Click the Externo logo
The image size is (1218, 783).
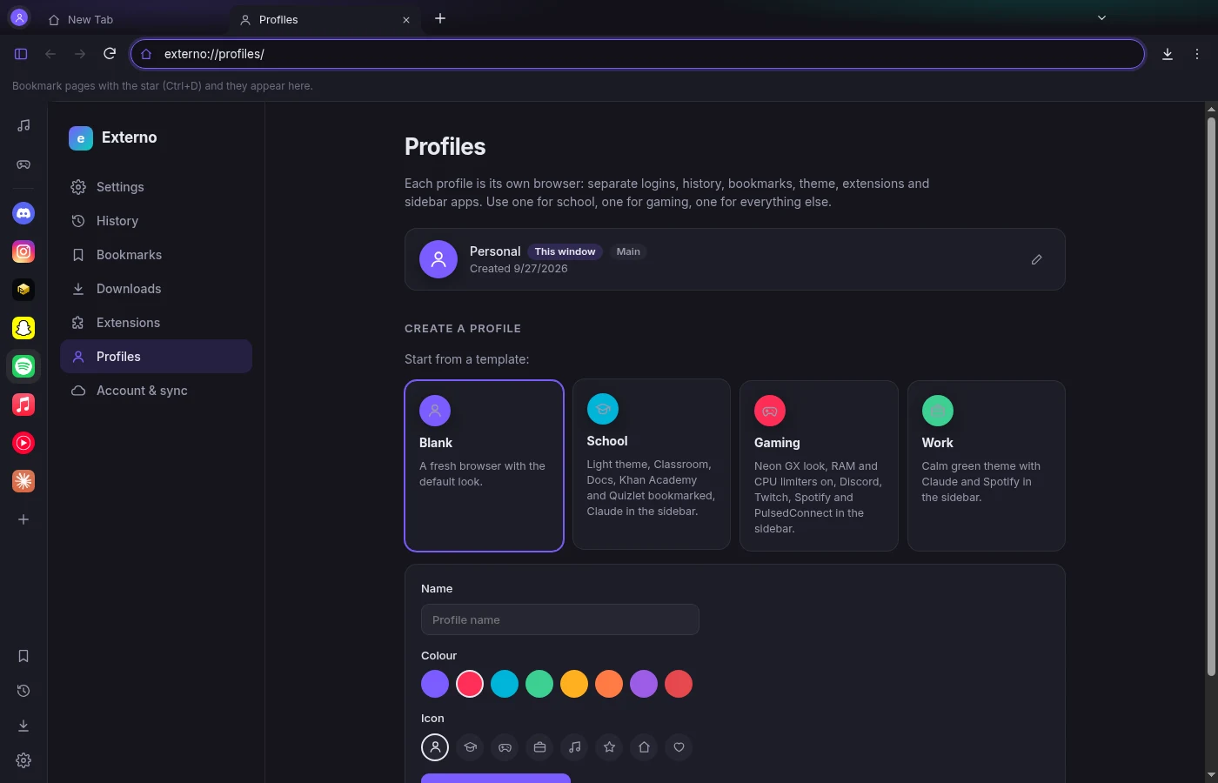coord(81,137)
